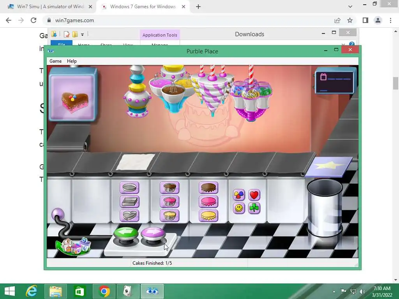The height and width of the screenshot is (299, 399).
Task: Open Quick Access Toolbar dropdown in Downloads window
Action: pyautogui.click(x=83, y=34)
